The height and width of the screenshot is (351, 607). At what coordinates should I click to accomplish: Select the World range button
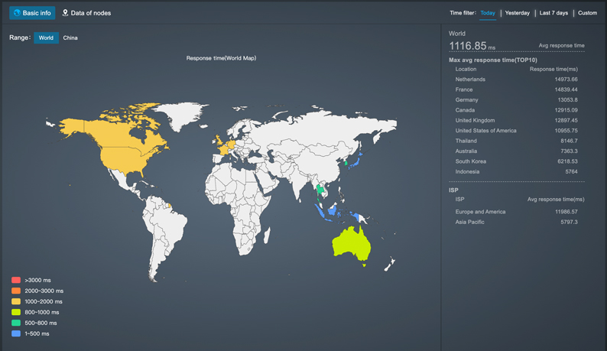point(46,37)
